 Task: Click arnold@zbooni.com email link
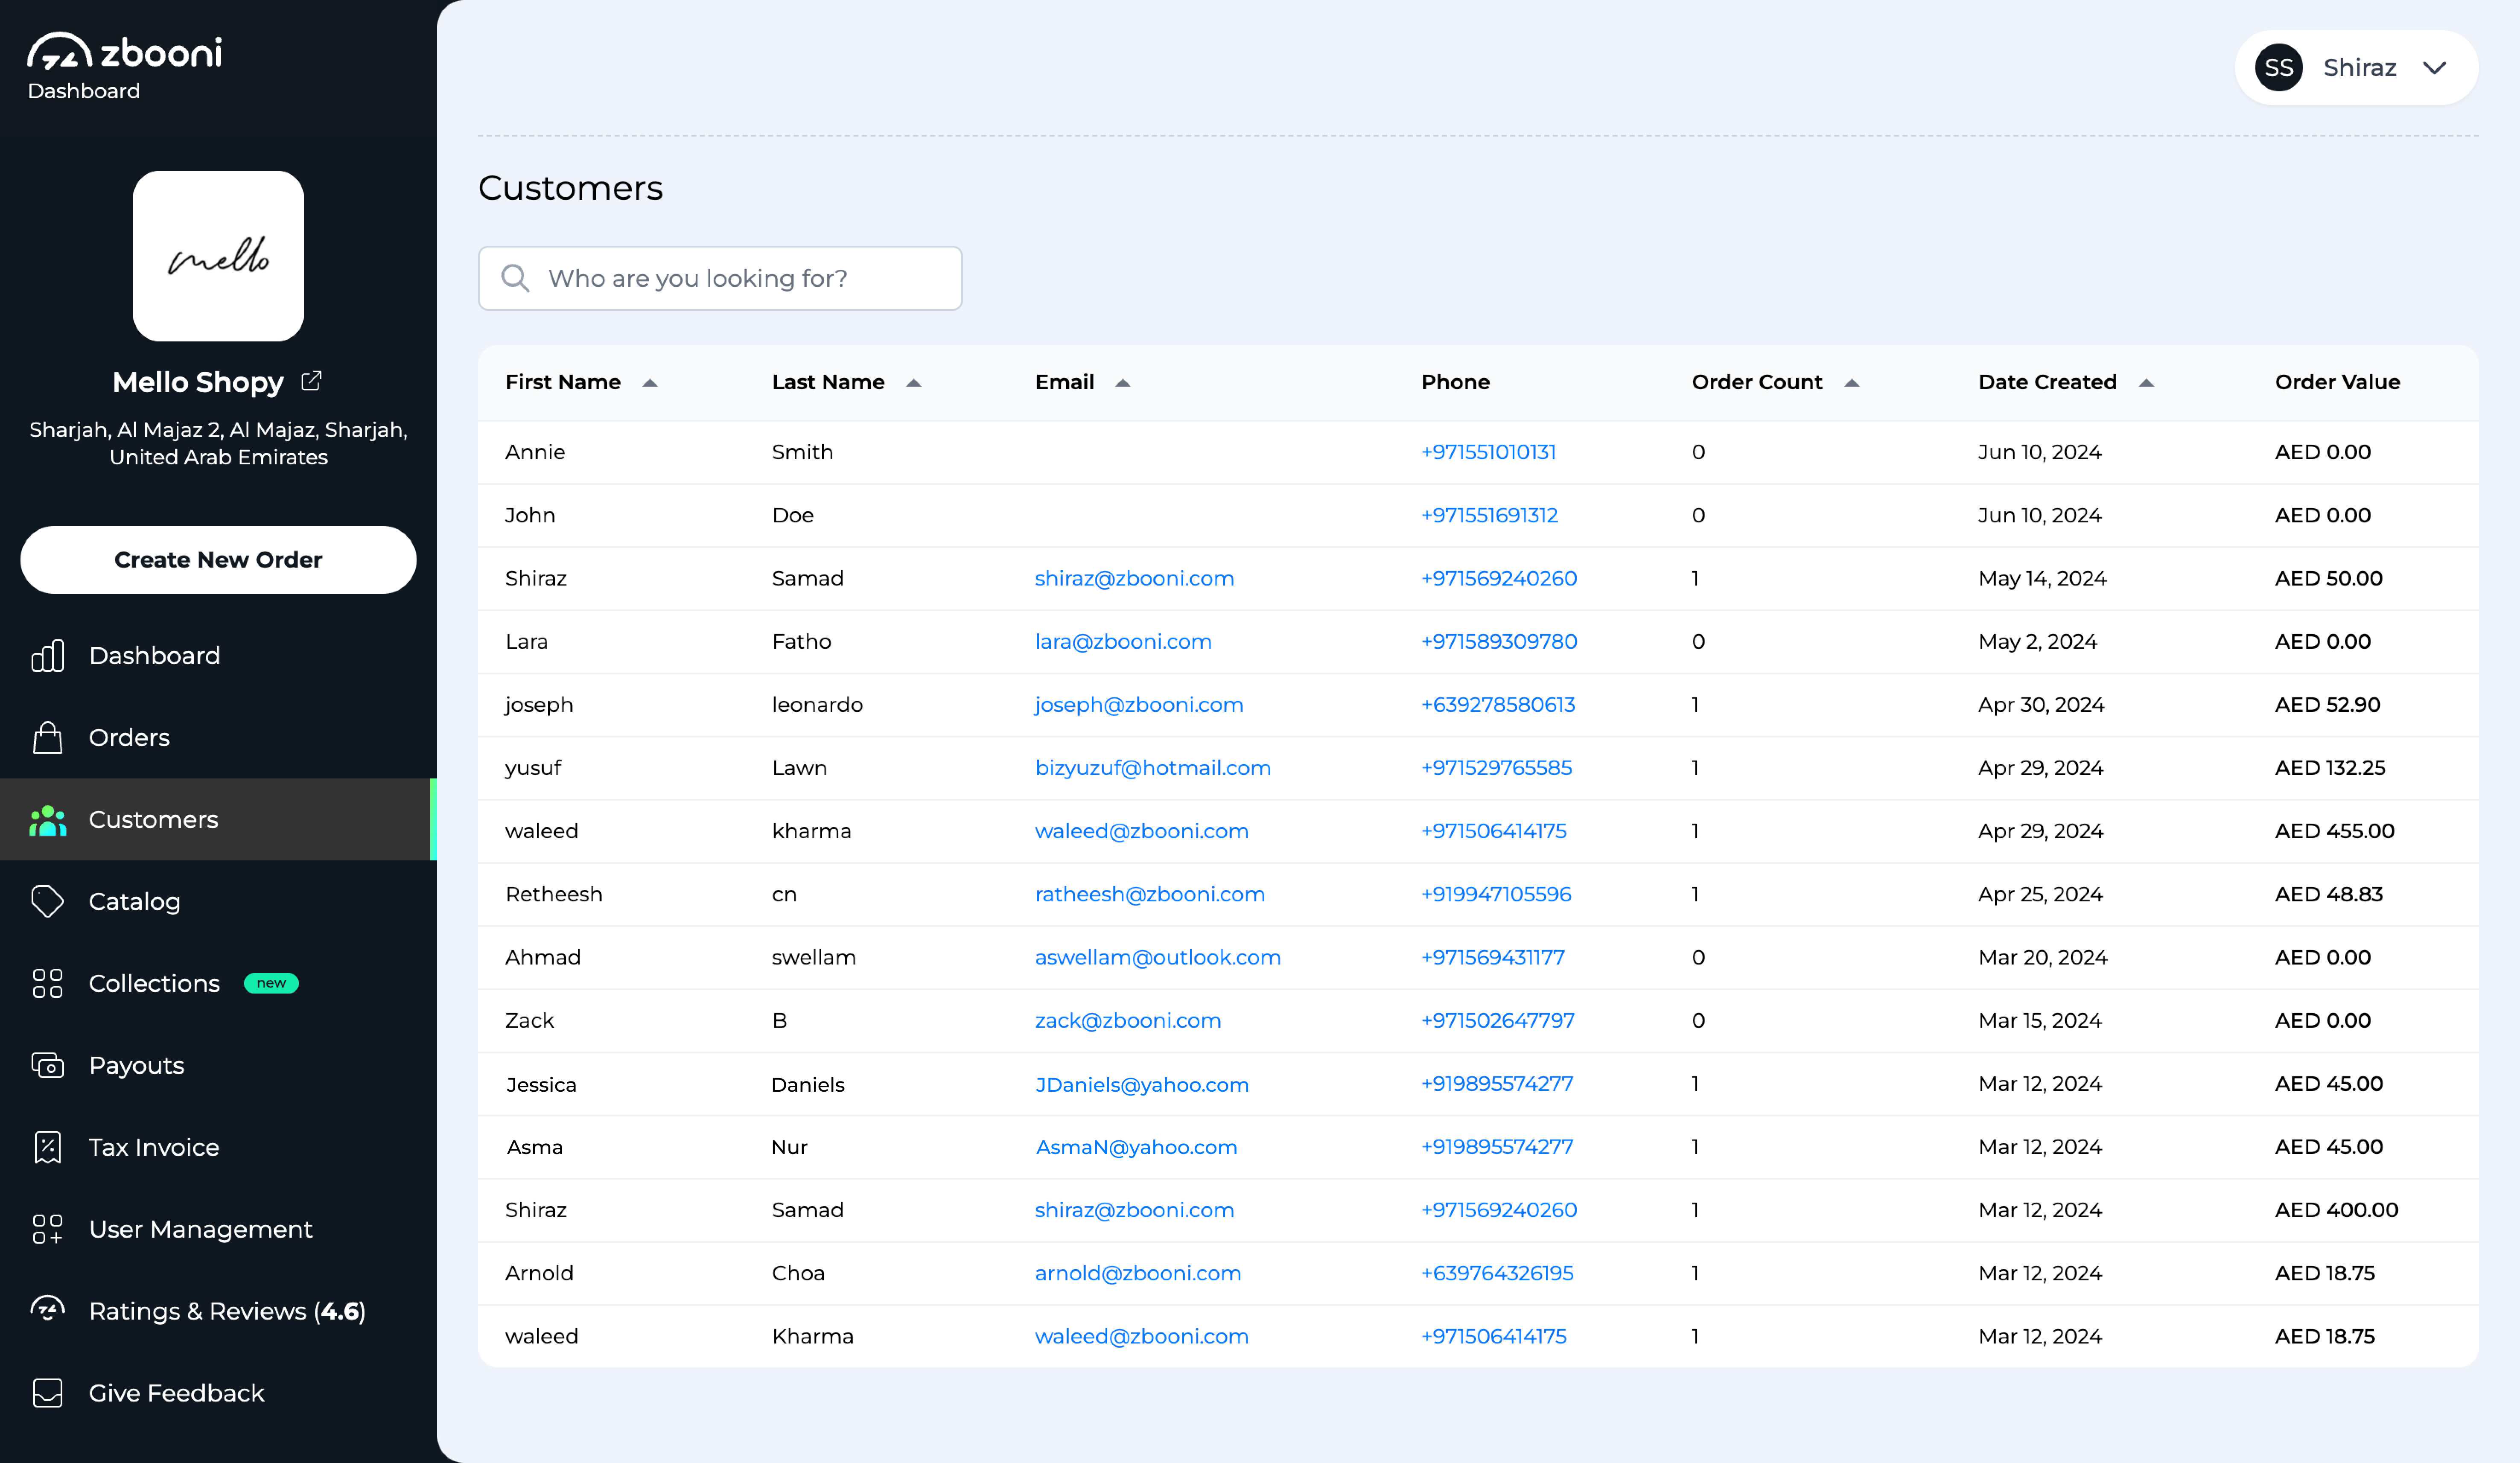click(x=1138, y=1273)
